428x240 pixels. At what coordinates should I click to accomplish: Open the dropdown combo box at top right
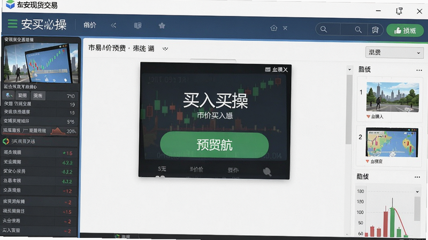pyautogui.click(x=394, y=52)
